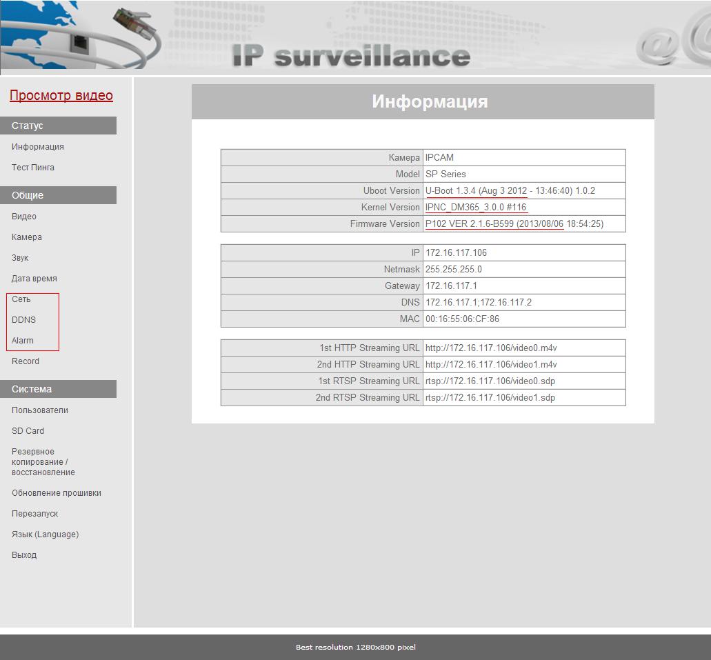Screen dimensions: 711x660
Task: Select Информация in the sidebar
Action: coord(38,147)
